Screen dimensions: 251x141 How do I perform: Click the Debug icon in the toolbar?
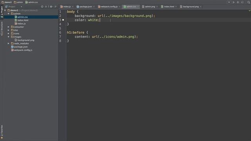[x=238, y=2]
